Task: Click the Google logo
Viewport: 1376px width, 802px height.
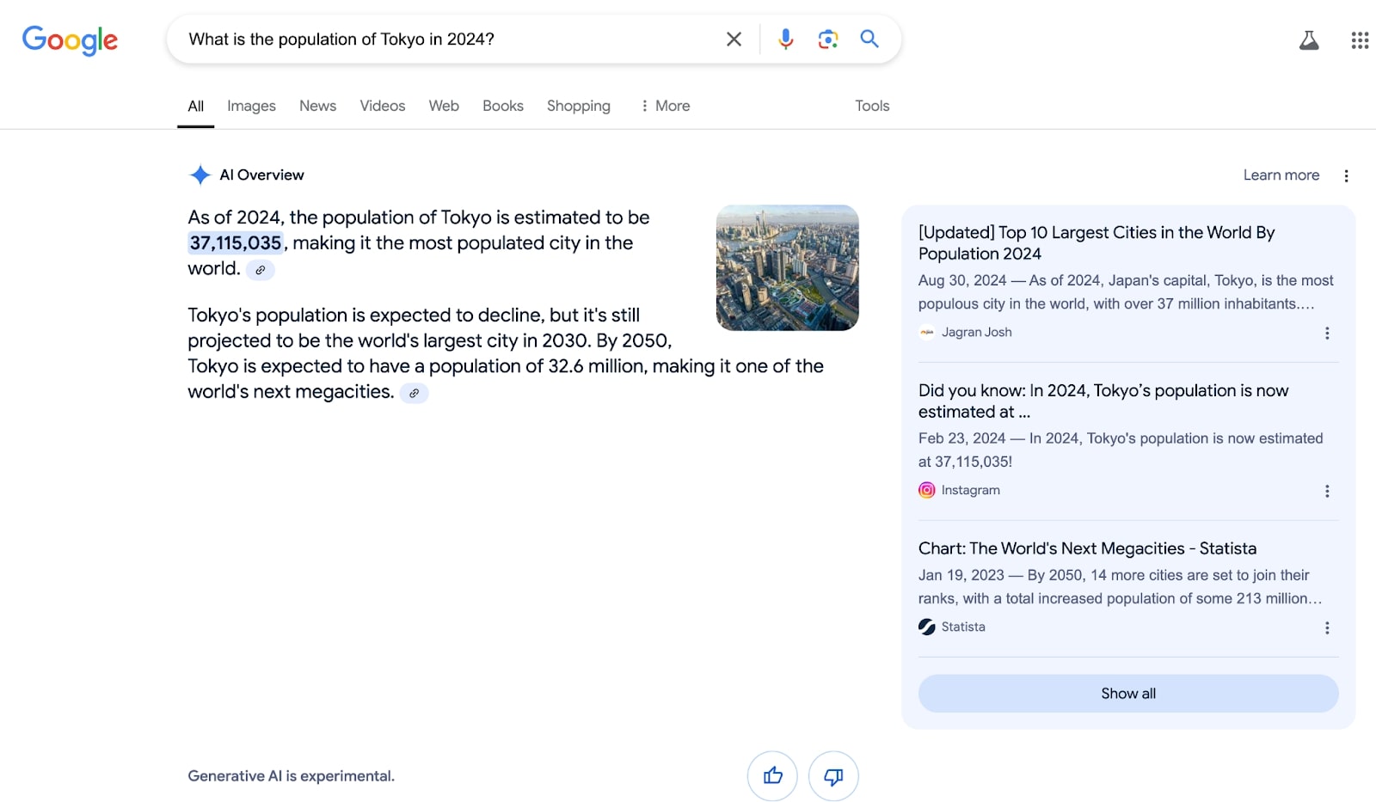Action: pos(70,40)
